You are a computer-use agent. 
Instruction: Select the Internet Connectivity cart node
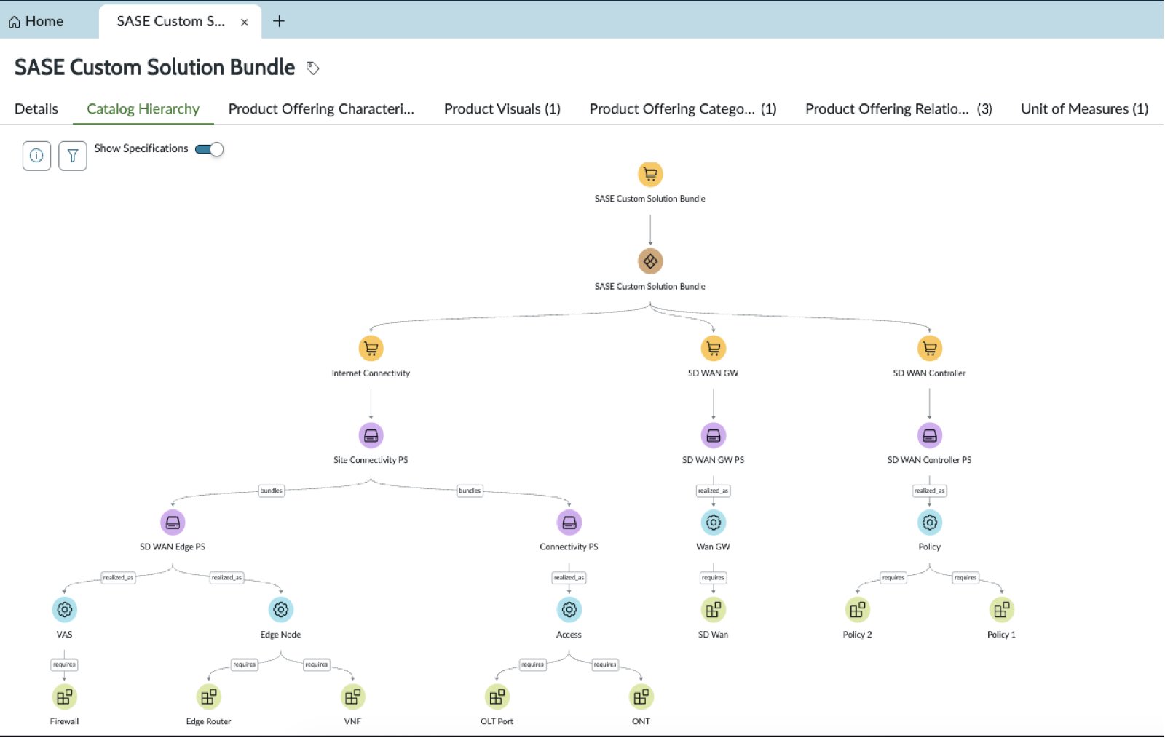tap(371, 349)
